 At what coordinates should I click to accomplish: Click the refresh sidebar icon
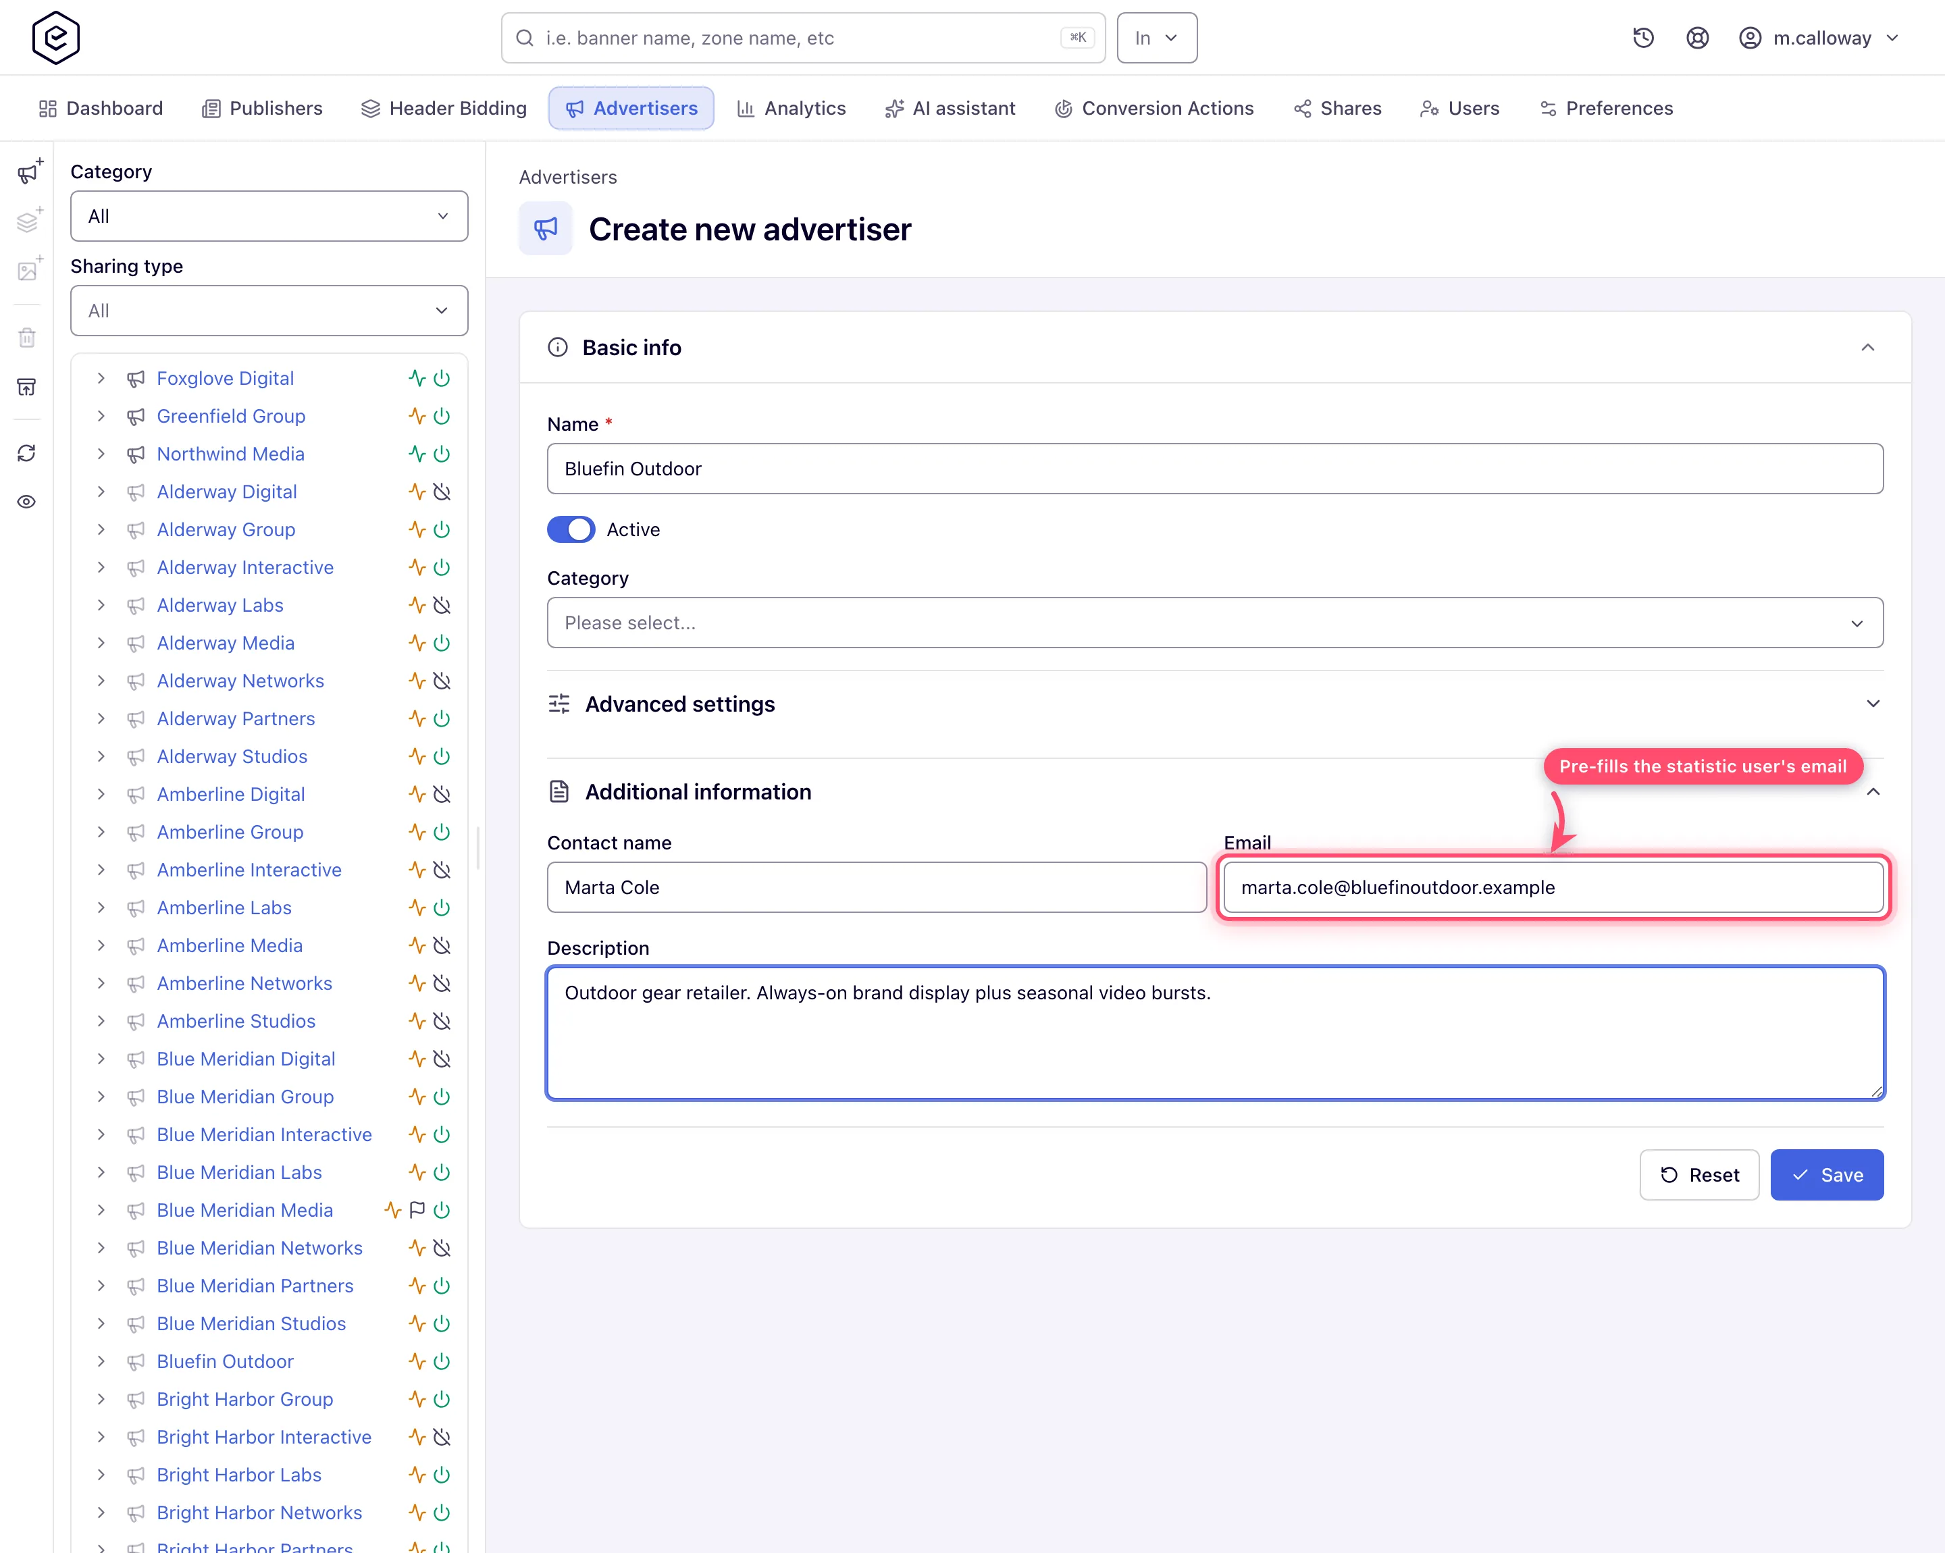pyautogui.click(x=27, y=452)
